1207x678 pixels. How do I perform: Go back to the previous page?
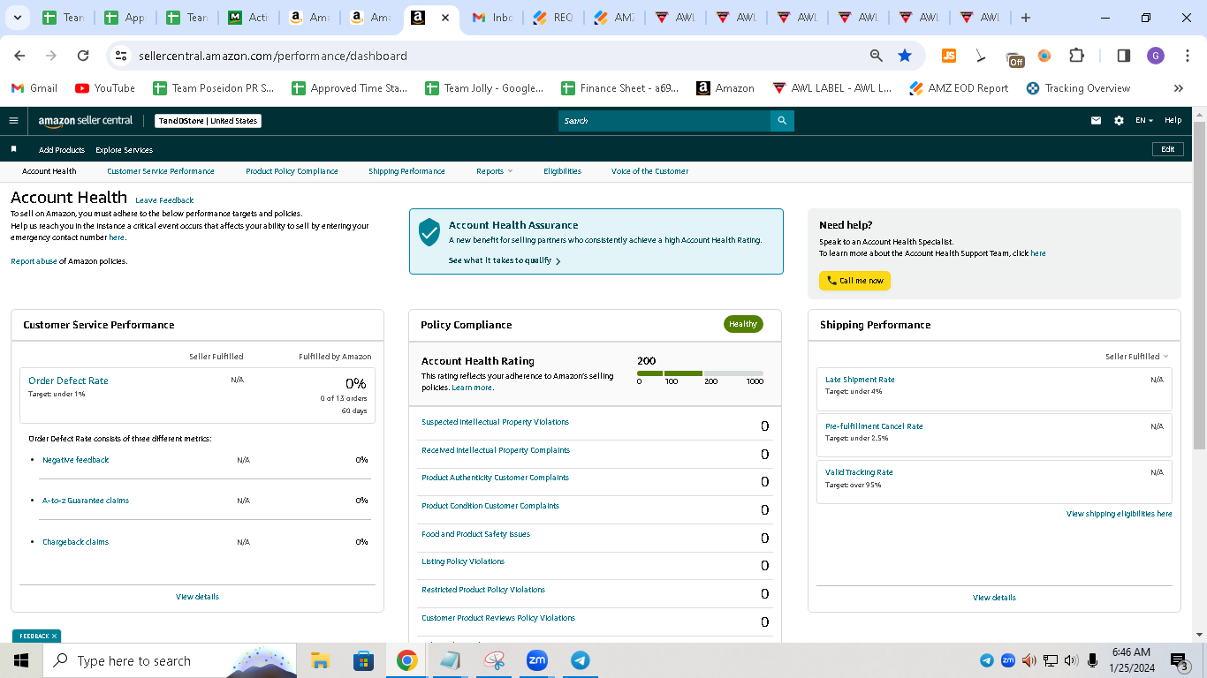pyautogui.click(x=19, y=56)
